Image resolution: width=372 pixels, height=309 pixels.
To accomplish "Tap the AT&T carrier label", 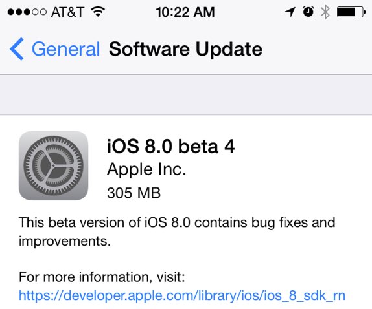I will coord(68,12).
